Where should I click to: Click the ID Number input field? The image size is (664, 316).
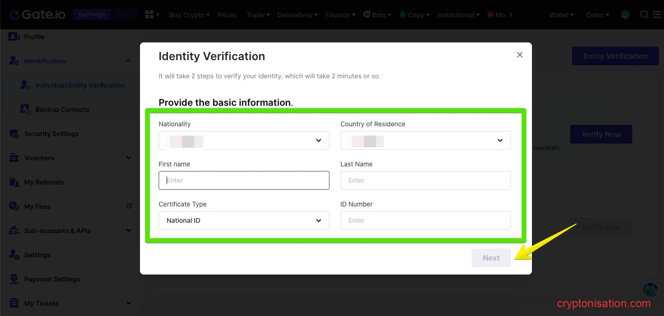(425, 220)
